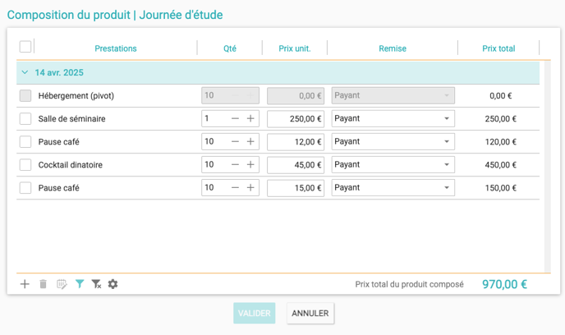The height and width of the screenshot is (335, 565).
Task: Click the 45,00 € unit price field
Action: (x=296, y=165)
